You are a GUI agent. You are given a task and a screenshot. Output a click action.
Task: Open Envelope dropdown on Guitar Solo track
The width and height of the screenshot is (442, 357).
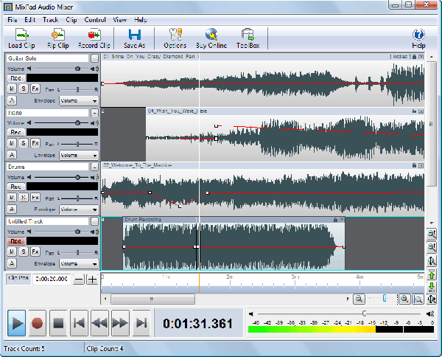click(x=79, y=100)
